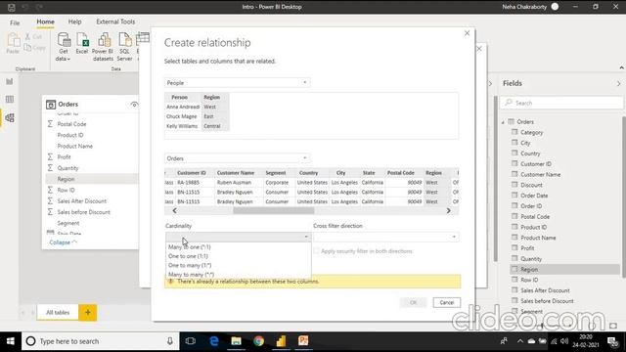Check the Profit field checkbox in Fields

pos(514,247)
